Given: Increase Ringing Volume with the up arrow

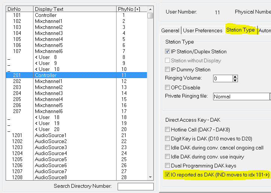Looking at the screenshot, I should [x=235, y=77].
